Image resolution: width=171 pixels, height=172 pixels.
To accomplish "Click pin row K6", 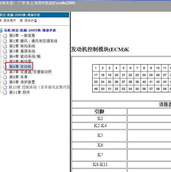I will coord(99,145).
